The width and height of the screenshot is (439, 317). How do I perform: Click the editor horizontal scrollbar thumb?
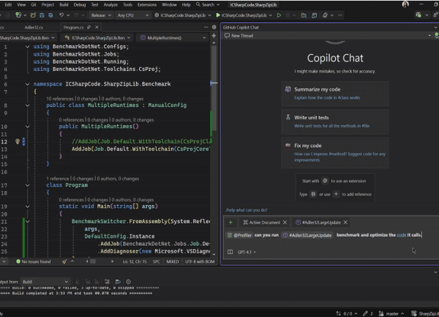tap(93, 261)
